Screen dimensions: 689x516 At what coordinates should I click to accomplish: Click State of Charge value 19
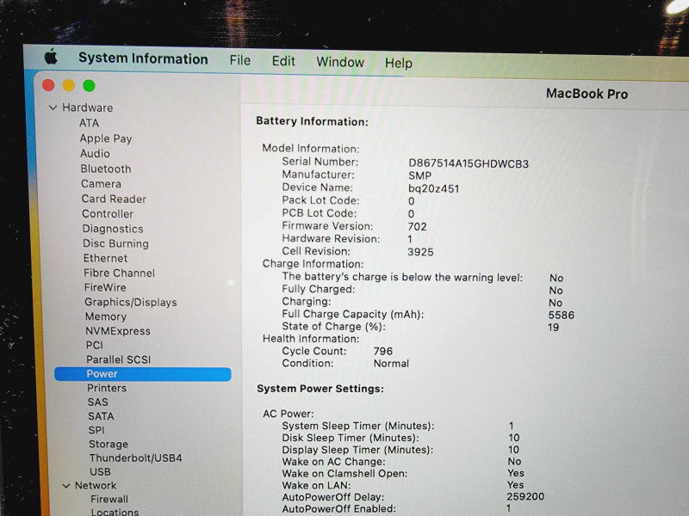point(553,328)
